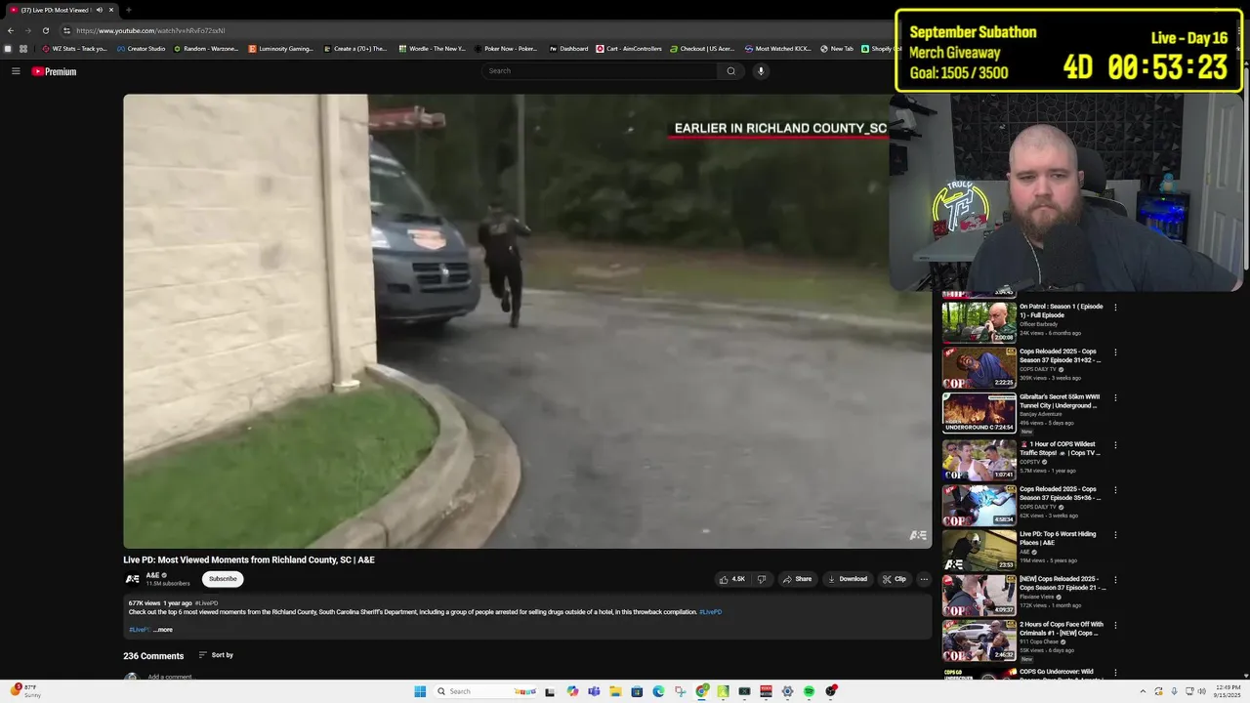Select the Live PD YouTube tab
Image resolution: width=1250 pixels, height=703 pixels.
(x=61, y=10)
